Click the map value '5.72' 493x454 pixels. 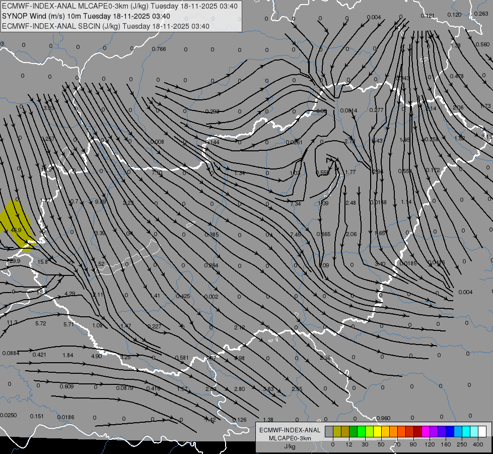(x=41, y=323)
